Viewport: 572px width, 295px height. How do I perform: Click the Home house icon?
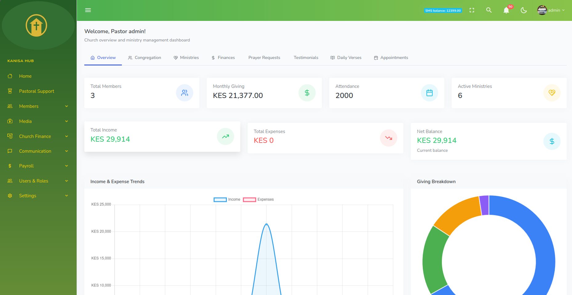click(10, 76)
